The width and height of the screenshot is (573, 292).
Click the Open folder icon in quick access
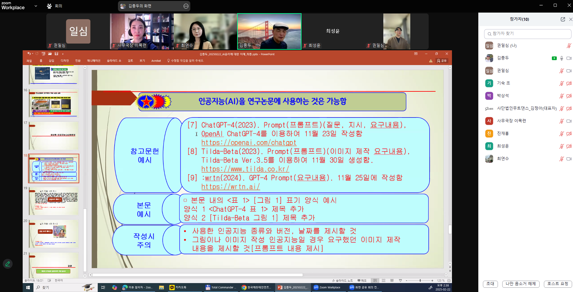(50, 54)
